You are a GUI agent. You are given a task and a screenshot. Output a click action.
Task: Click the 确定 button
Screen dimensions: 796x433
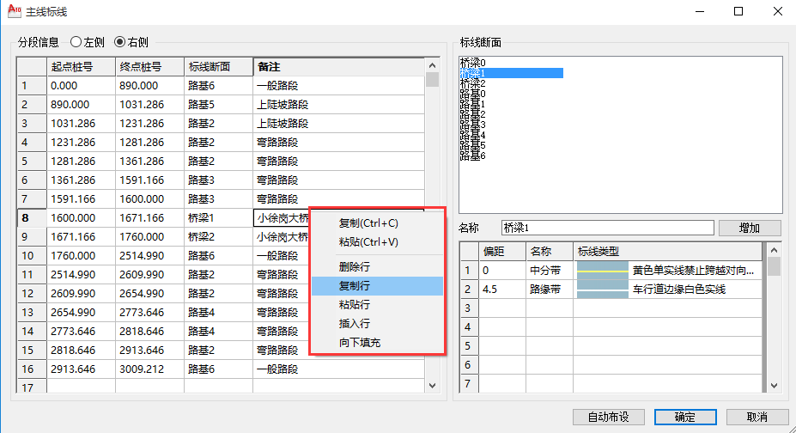pos(684,417)
